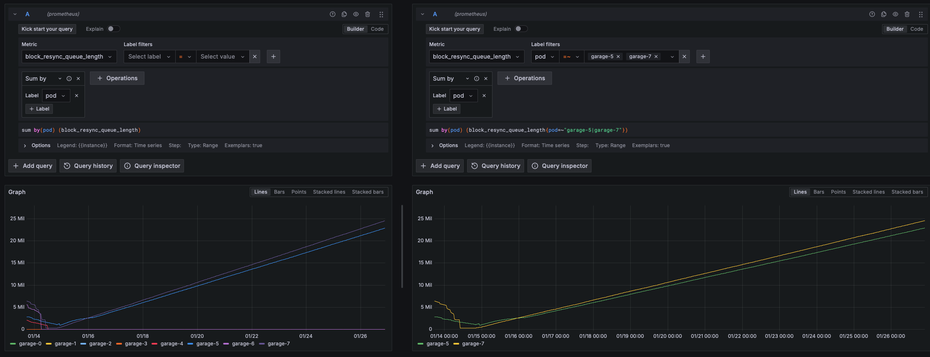Collapse right query A with chevron
Viewport: 930px width, 357px height.
point(423,14)
